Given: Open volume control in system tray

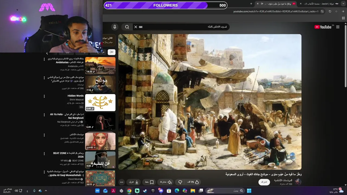Looking at the screenshot, I should point(16,191).
